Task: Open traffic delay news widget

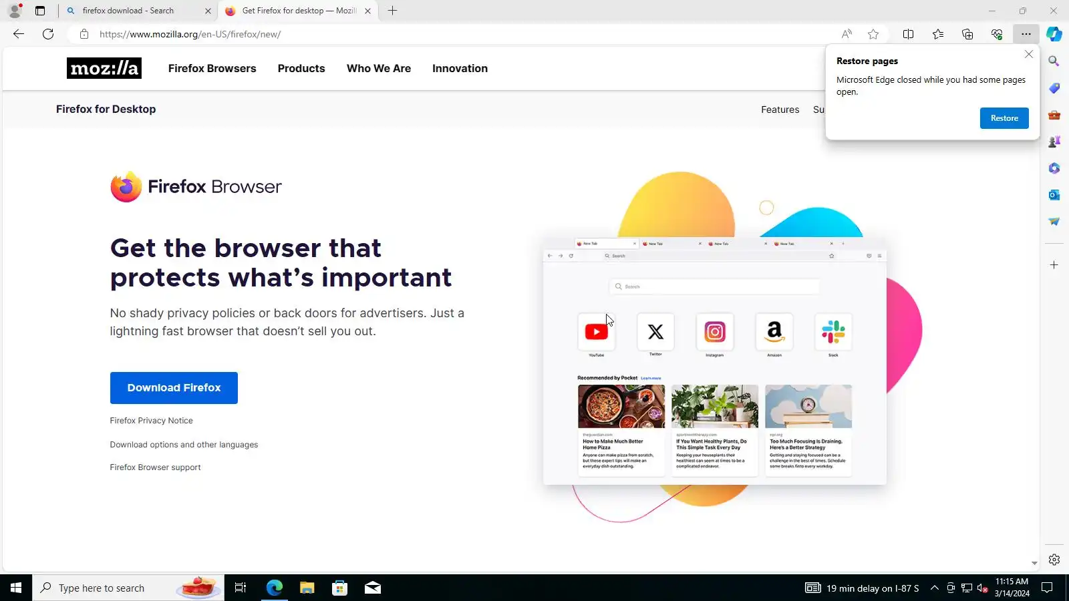Action: tap(863, 588)
